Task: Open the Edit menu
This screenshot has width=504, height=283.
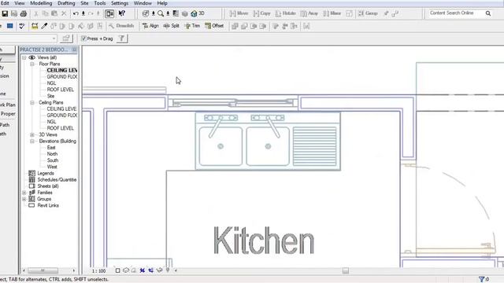Action: coord(5,3)
